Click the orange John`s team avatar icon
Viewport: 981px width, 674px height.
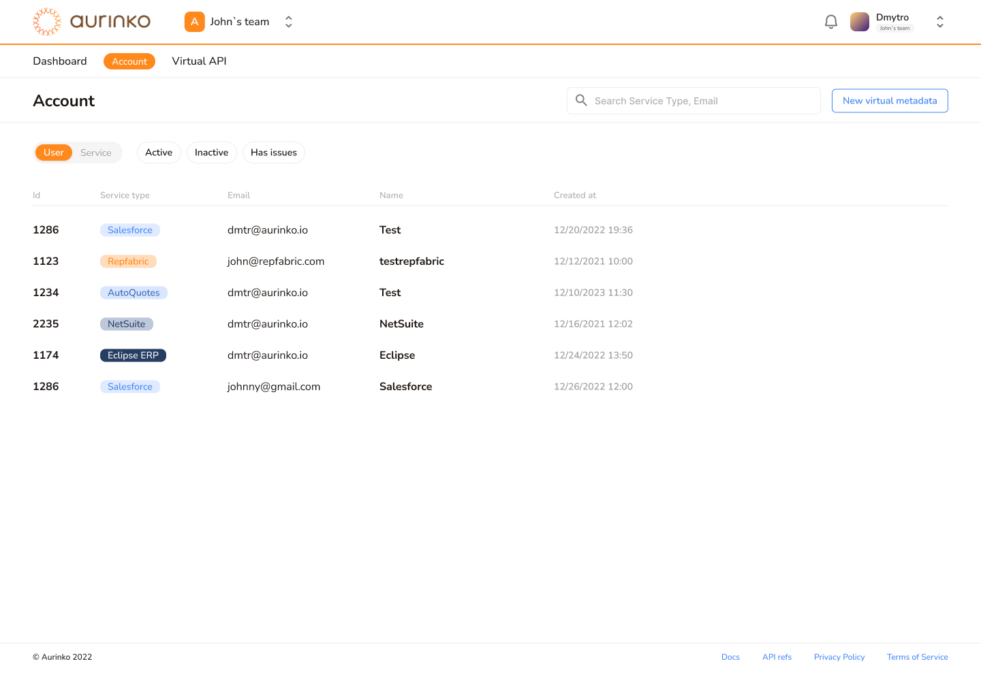pos(194,21)
